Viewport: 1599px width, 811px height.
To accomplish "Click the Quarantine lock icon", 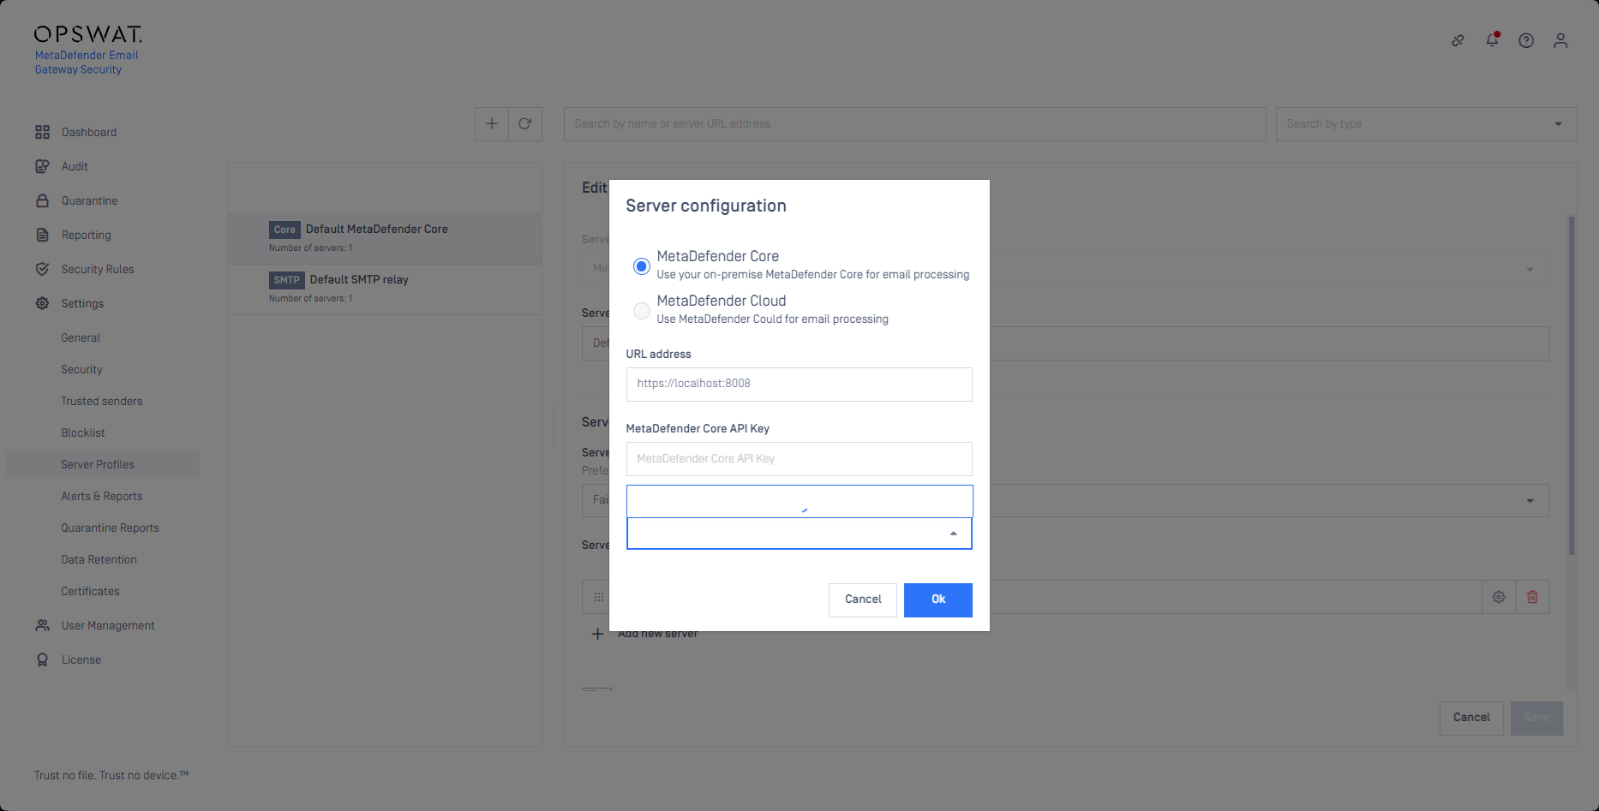I will (x=42, y=200).
